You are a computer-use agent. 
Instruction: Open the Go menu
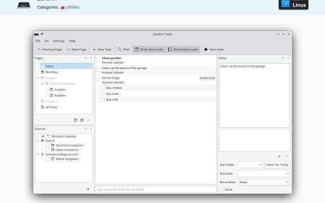(47, 41)
